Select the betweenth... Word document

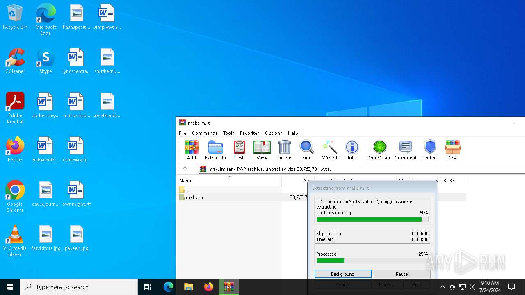click(x=46, y=150)
